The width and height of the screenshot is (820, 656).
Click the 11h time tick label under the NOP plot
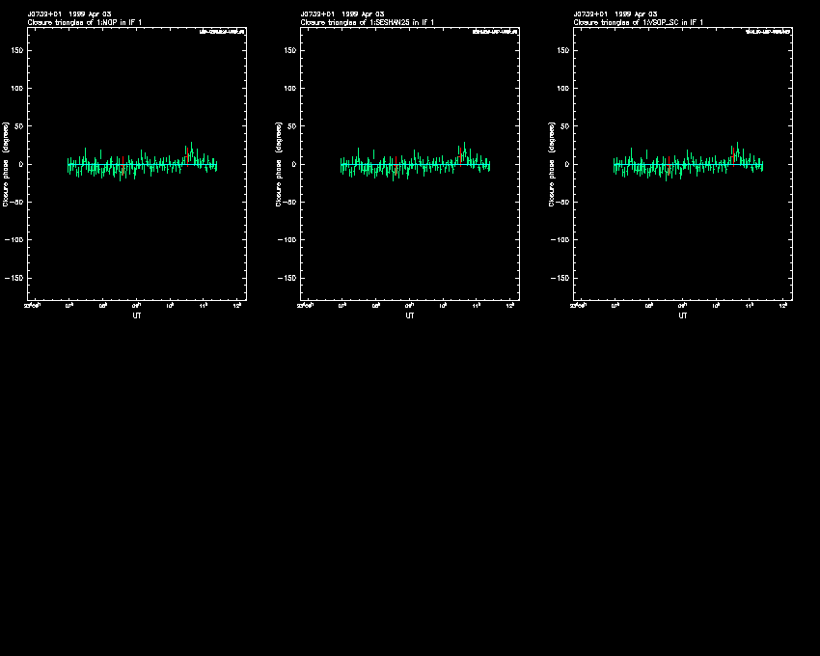pos(204,306)
